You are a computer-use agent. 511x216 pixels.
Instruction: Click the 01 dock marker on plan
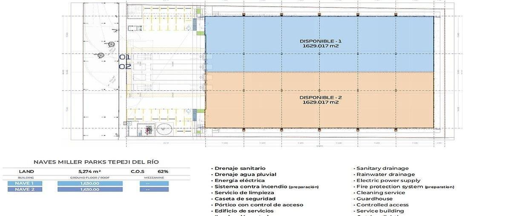[124, 57]
